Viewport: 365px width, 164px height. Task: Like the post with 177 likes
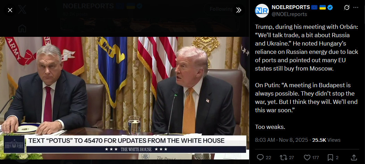312,158
